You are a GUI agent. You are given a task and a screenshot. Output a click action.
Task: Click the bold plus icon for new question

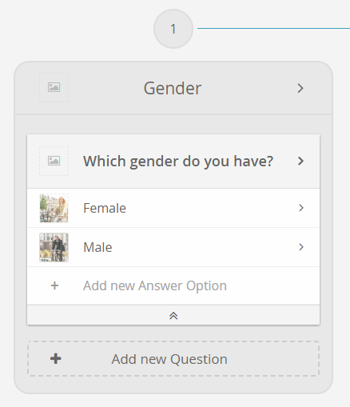56,358
